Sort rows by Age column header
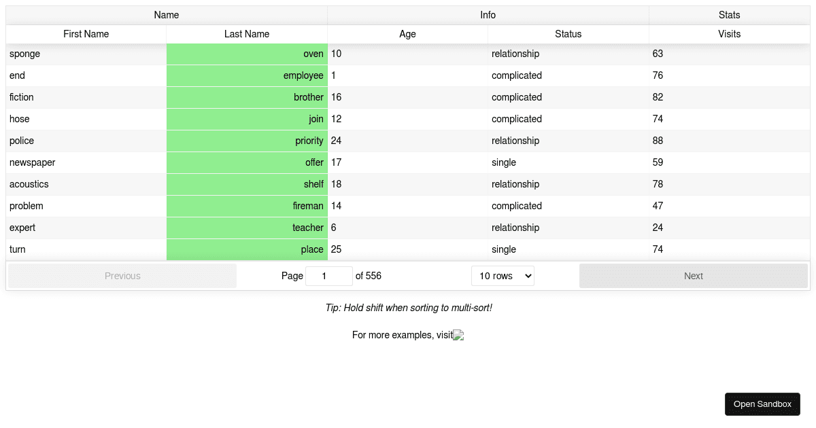816x428 pixels. pyautogui.click(x=407, y=34)
